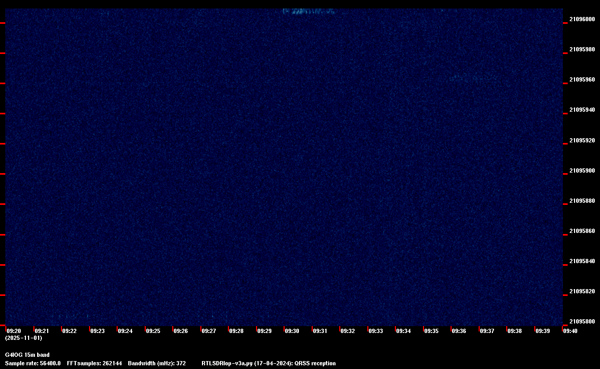Click the 09:26 time label
Image resolution: width=600 pixels, height=369 pixels.
(181, 331)
